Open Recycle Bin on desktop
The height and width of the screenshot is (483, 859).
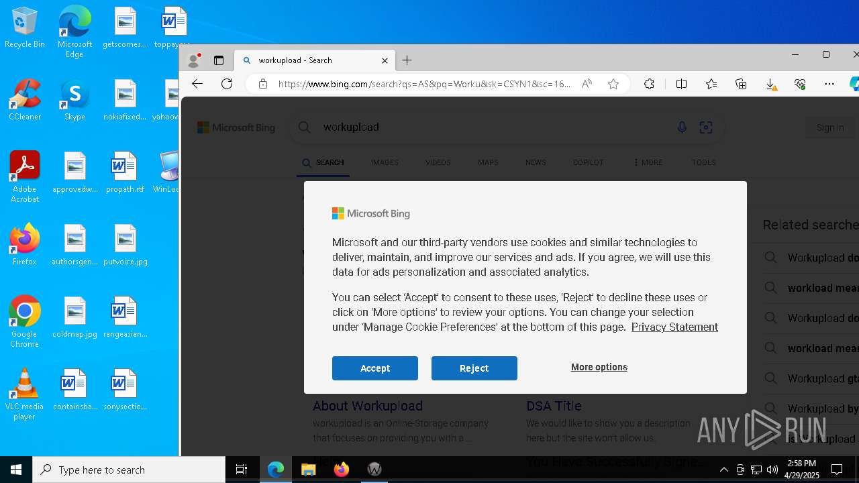[x=25, y=28]
